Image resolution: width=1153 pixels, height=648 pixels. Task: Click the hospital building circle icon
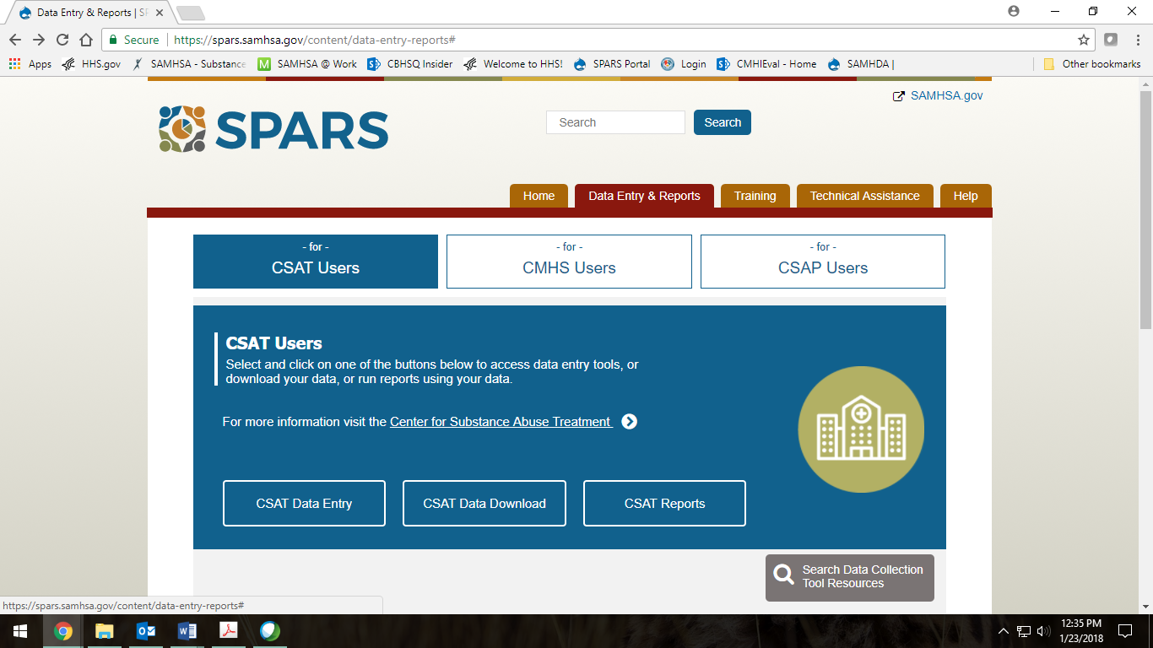[861, 429]
